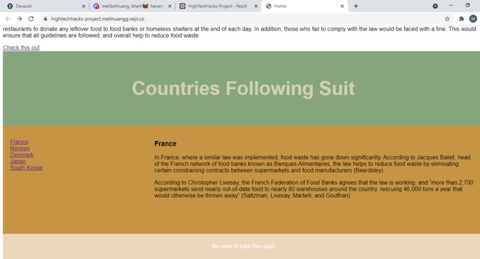Screen dimensions: 480x259
Task: Switch to the Devpost tab
Action: 45,6
